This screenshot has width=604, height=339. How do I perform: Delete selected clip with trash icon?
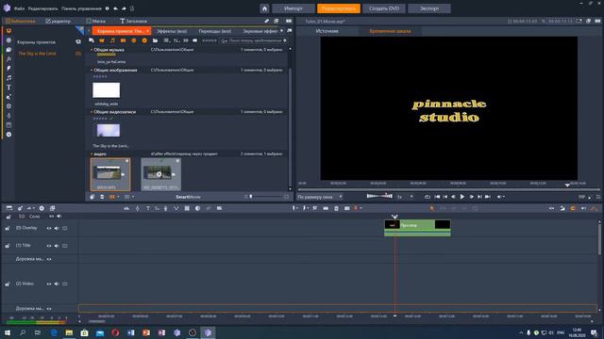(x=336, y=208)
